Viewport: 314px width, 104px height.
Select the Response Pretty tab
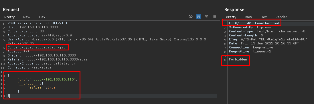click(231, 17)
